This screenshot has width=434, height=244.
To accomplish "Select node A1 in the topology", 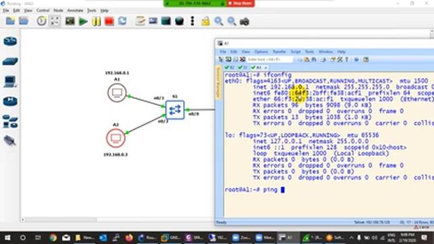I will pos(117,93).
